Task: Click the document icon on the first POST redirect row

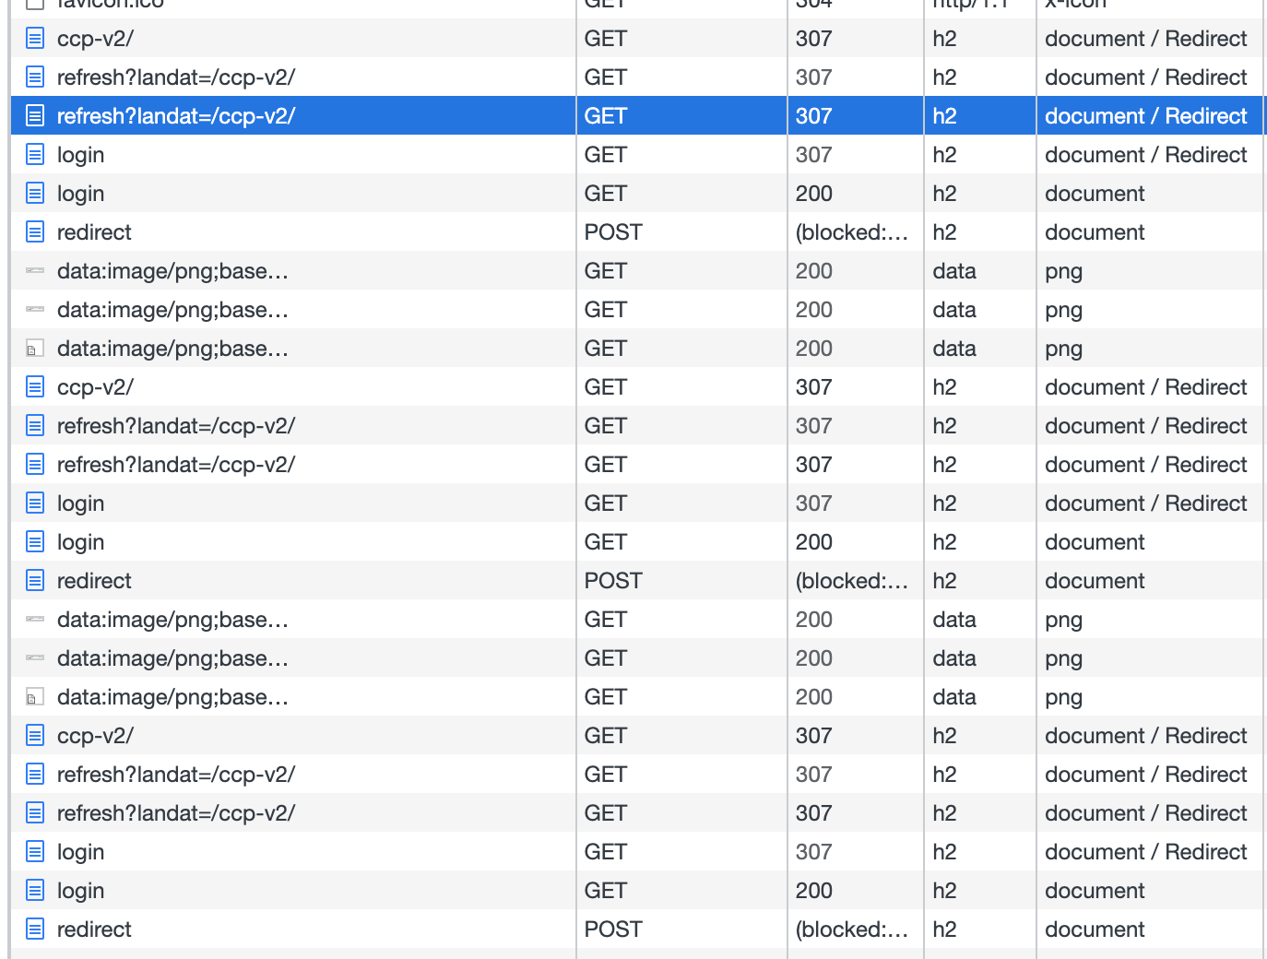Action: tap(35, 231)
